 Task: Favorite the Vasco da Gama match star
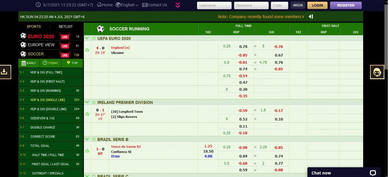click(87, 151)
